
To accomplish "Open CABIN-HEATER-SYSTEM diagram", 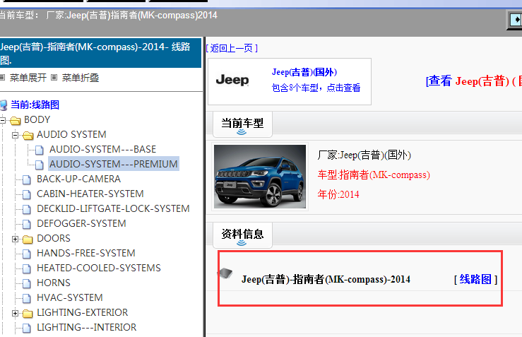I will [x=90, y=194].
